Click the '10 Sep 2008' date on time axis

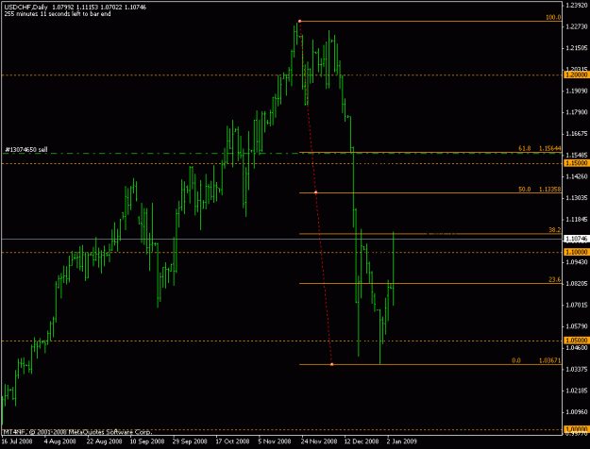point(147,441)
